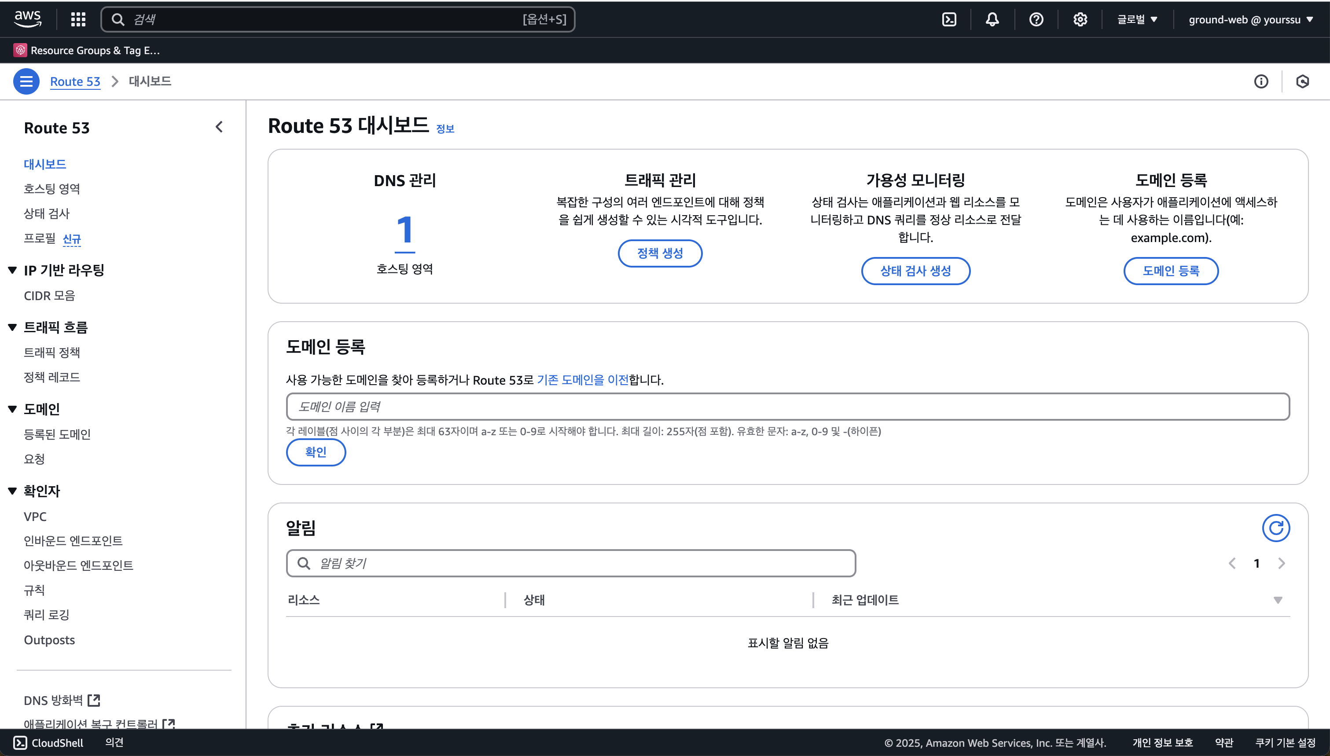Open the ground-web account dropdown
The width and height of the screenshot is (1330, 756).
1250,20
